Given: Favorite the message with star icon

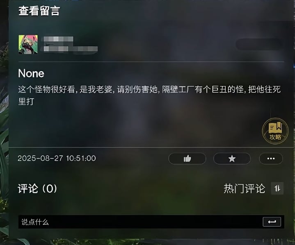Looking at the screenshot, I should pyautogui.click(x=232, y=159).
